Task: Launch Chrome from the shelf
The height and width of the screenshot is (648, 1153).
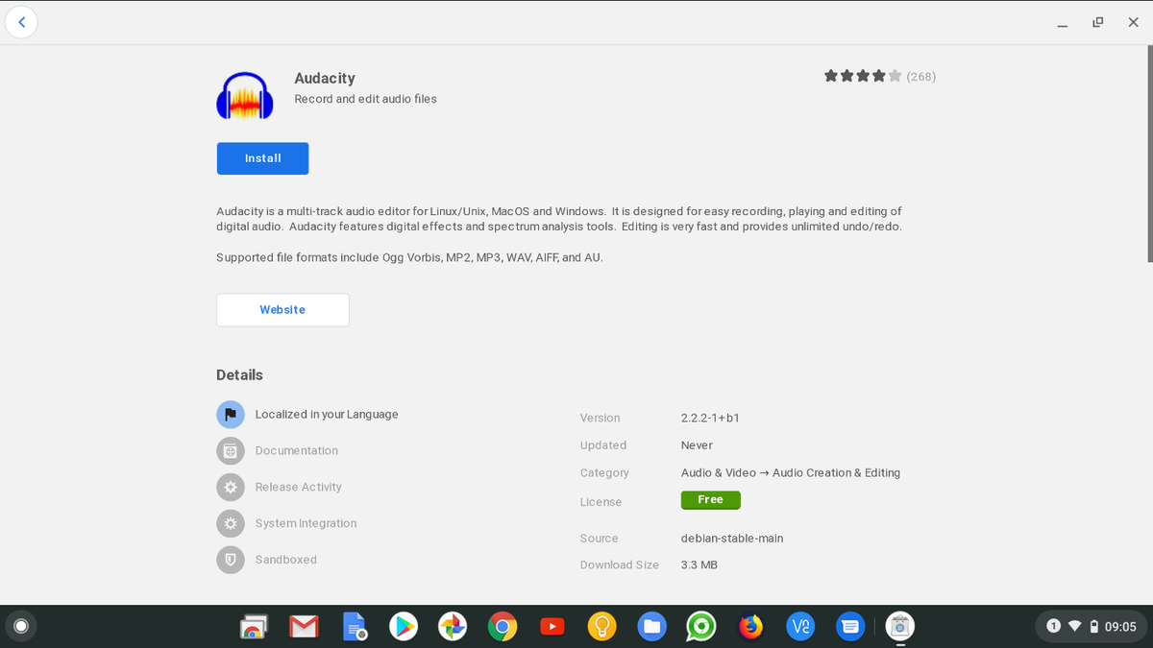Action: coord(503,626)
